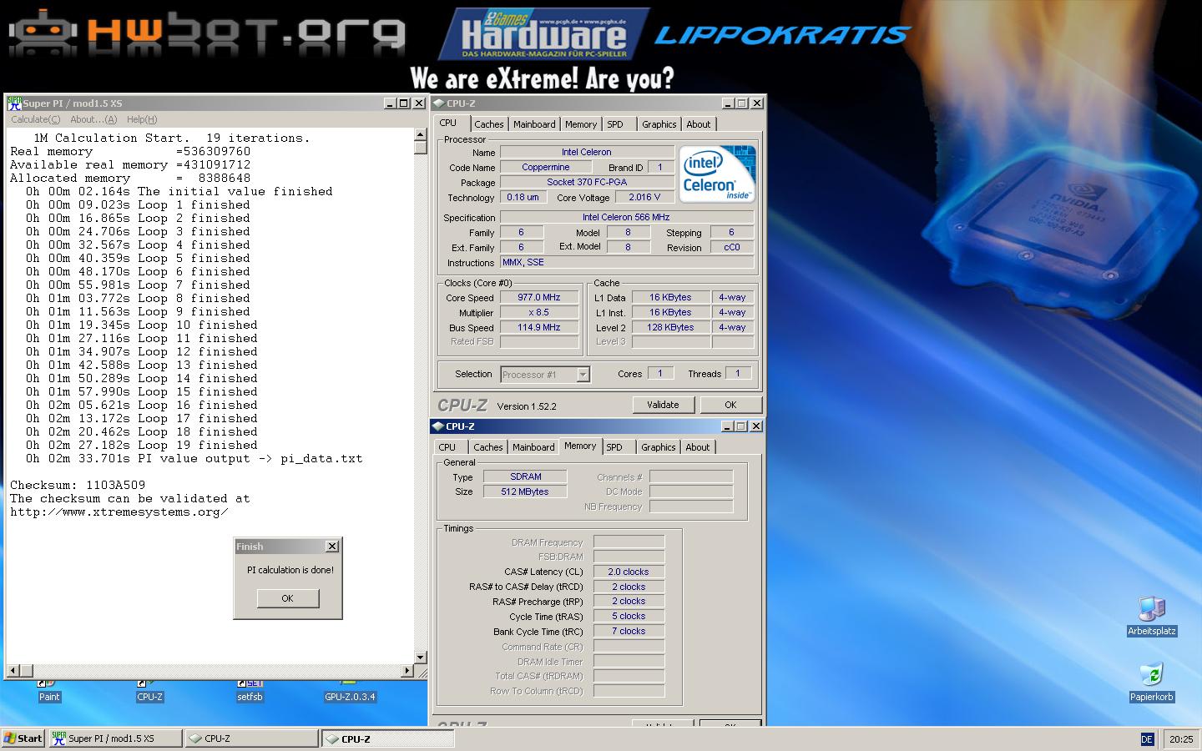Click the memory Size 512 MBytes field
The height and width of the screenshot is (751, 1202).
pyautogui.click(x=525, y=491)
